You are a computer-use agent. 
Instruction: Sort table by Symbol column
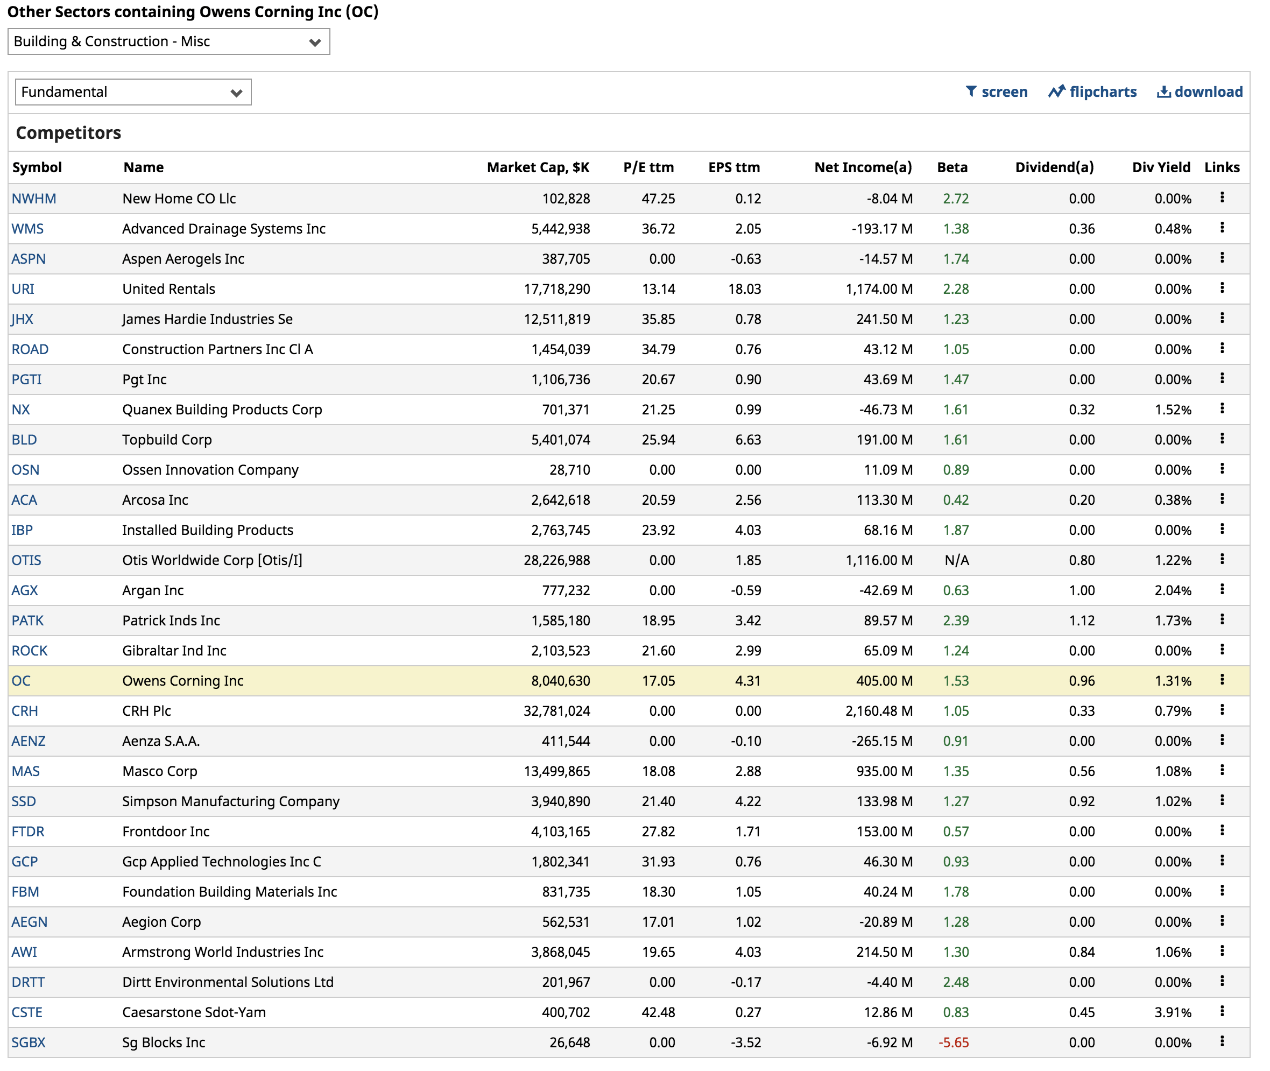(x=37, y=167)
